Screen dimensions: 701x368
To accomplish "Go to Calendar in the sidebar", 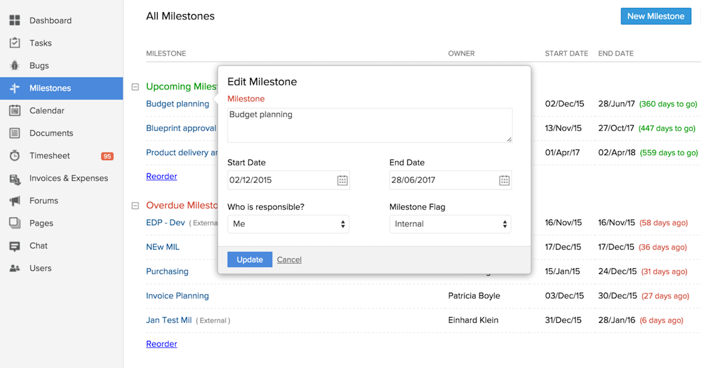I will coord(47,111).
